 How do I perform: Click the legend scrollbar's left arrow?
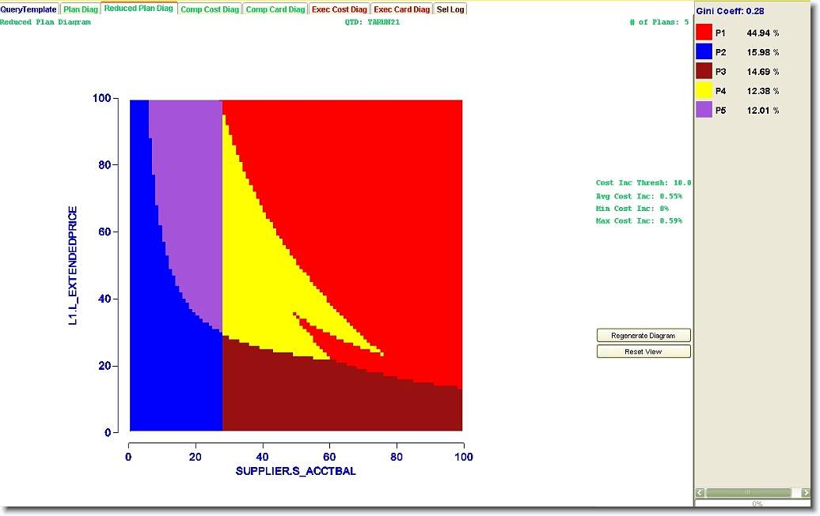tap(700, 493)
